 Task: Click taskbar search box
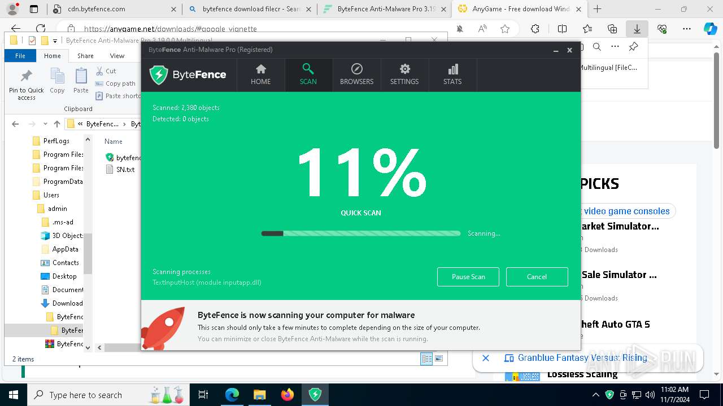click(109, 395)
